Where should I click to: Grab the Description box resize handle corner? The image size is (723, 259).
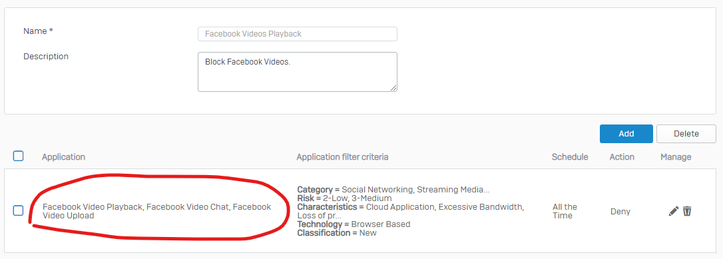(x=393, y=88)
